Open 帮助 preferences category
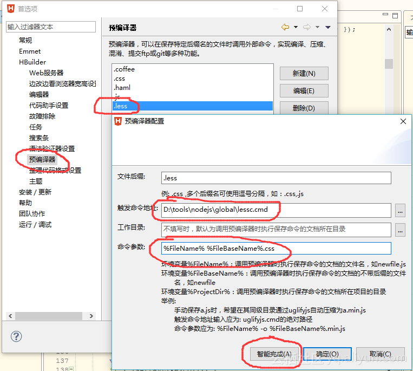Image resolution: width=413 pixels, height=371 pixels. click(x=25, y=203)
